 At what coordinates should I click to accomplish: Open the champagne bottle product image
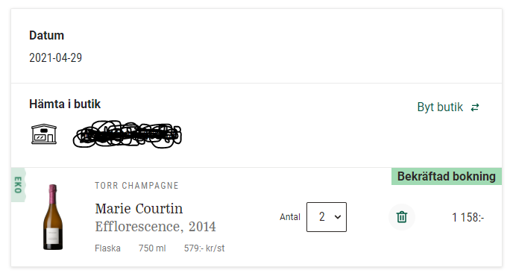[x=53, y=217]
